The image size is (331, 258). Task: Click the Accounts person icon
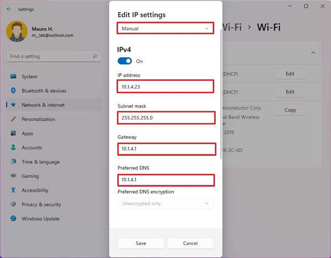(13, 148)
